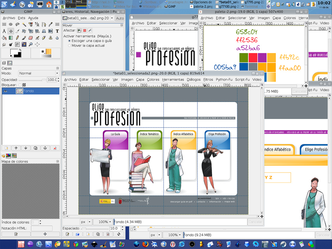The height and width of the screenshot is (249, 332).
Task: Select the Eraser tool
Action: 31,38
